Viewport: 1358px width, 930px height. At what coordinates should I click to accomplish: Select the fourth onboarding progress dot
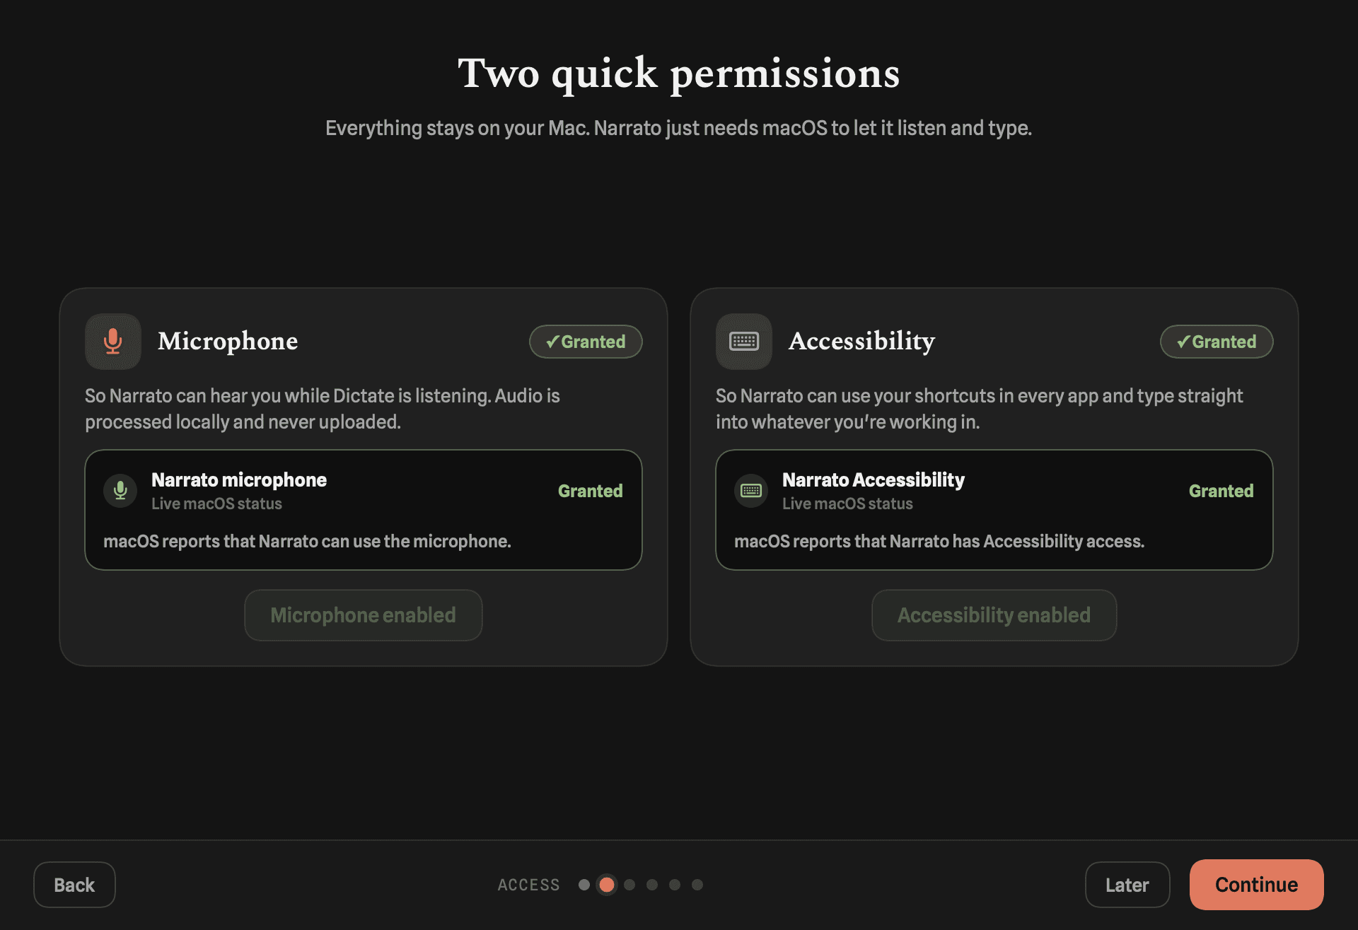[x=652, y=885]
